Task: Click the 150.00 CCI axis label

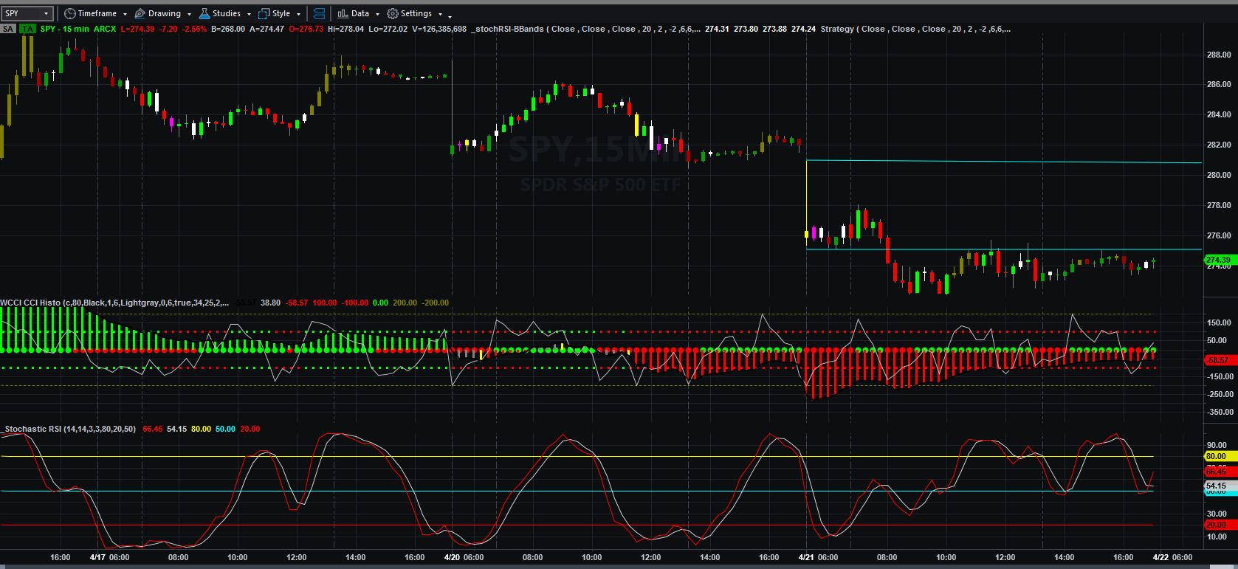Action: (1219, 323)
